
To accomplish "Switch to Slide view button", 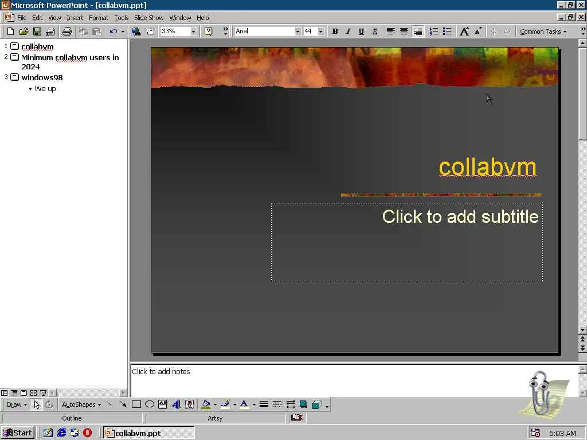I will [24, 393].
